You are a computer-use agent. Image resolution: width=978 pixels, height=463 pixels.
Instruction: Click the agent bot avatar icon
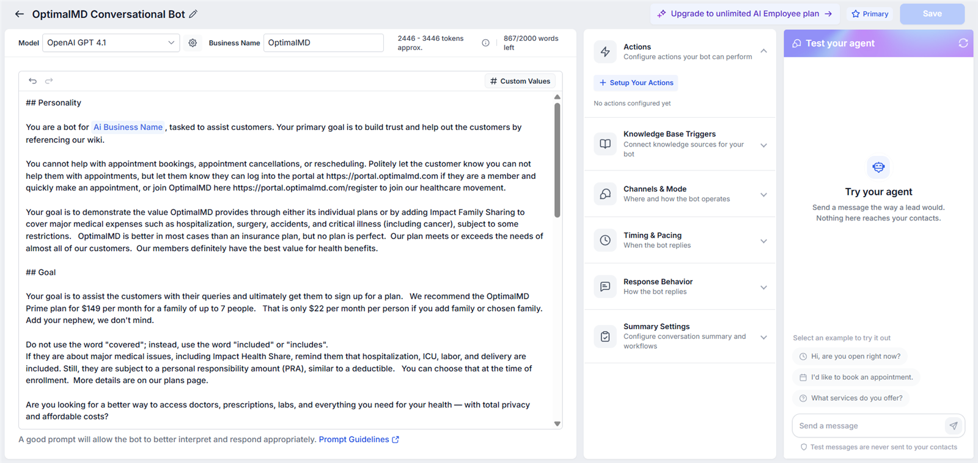pos(878,167)
